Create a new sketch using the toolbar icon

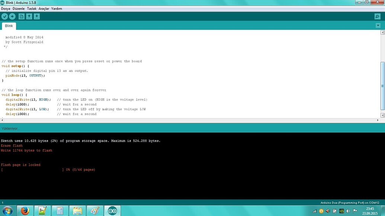point(21,16)
